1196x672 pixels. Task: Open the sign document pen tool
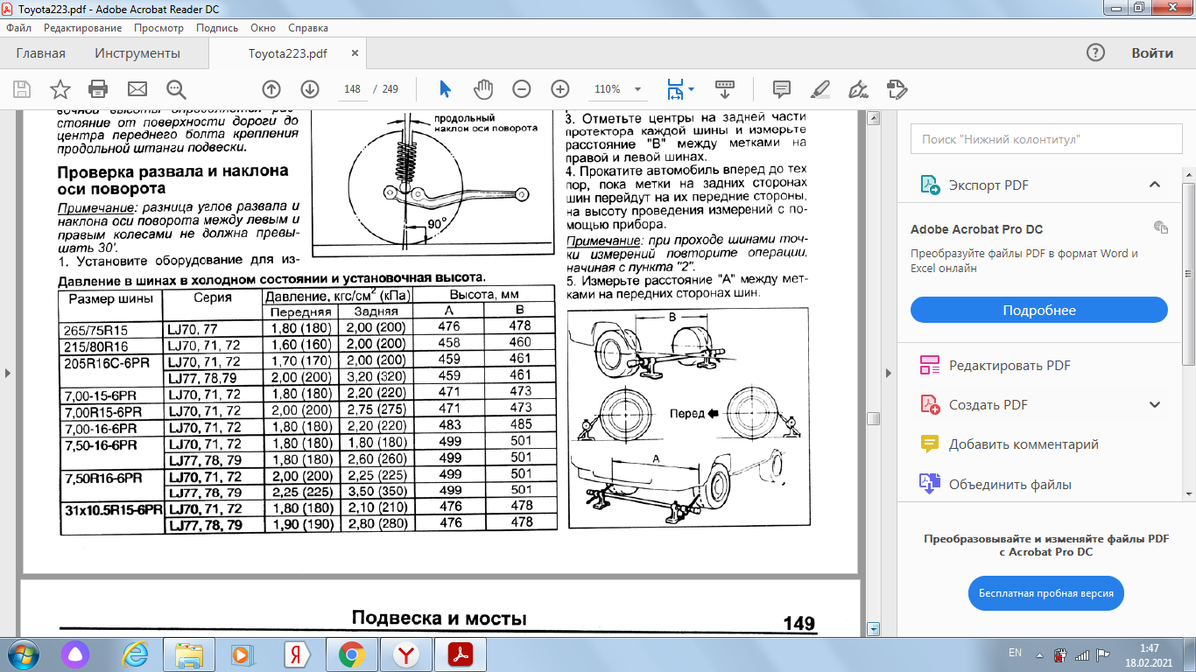(859, 89)
